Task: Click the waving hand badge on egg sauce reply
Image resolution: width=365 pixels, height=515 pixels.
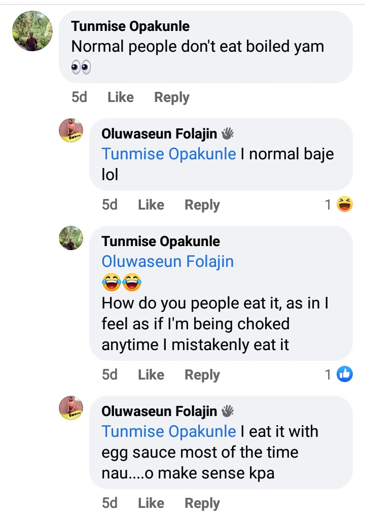Action: (228, 410)
